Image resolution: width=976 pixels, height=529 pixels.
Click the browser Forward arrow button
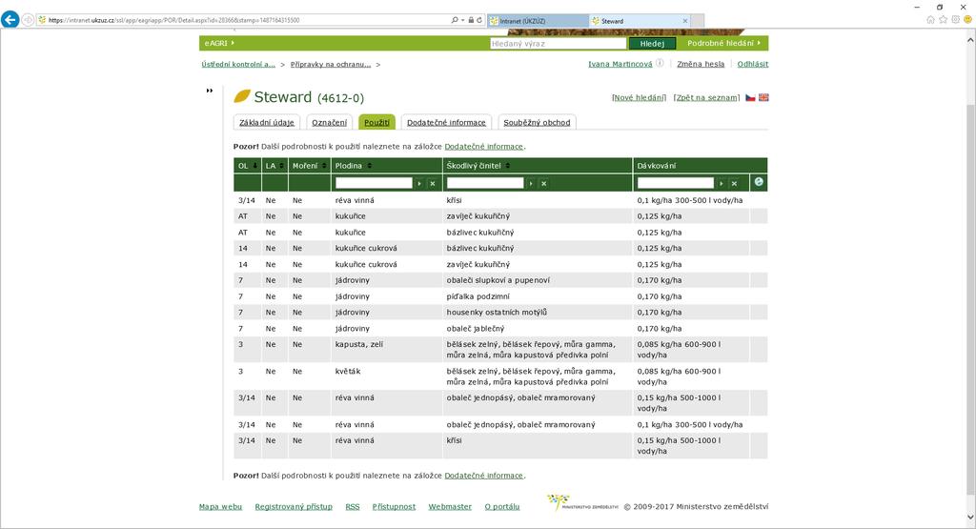(28, 20)
